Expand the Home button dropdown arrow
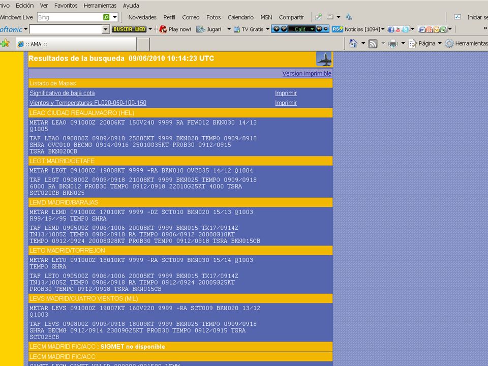The image size is (488, 366). coord(363,43)
